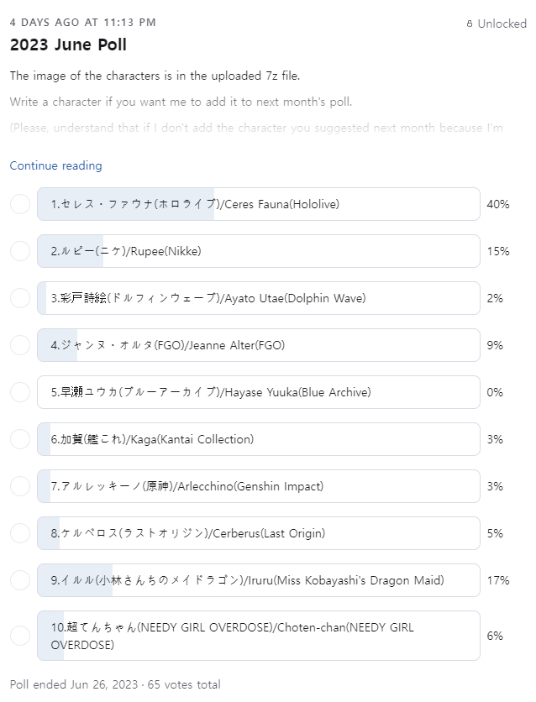Click the post timestamp 4 days ago
The image size is (536, 702).
coord(82,23)
